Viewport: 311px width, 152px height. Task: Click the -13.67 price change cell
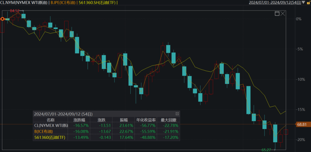pos(105,131)
